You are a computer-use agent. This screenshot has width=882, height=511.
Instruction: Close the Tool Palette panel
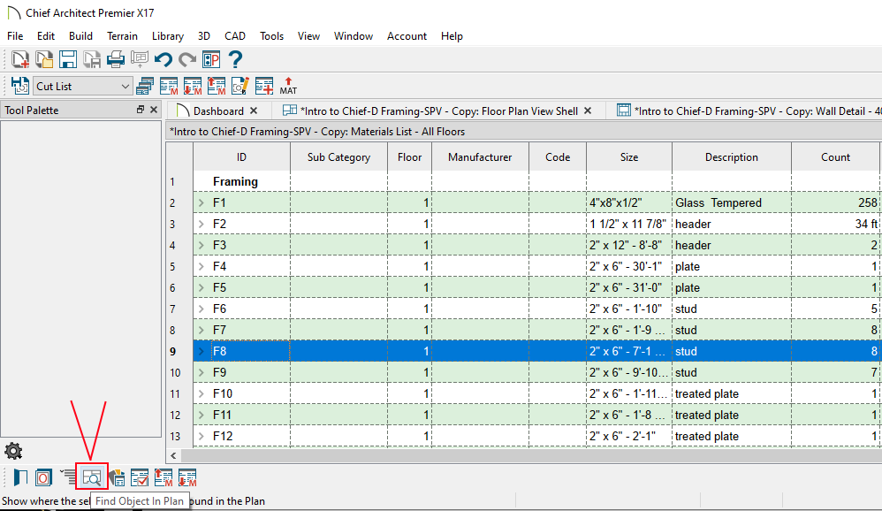154,110
